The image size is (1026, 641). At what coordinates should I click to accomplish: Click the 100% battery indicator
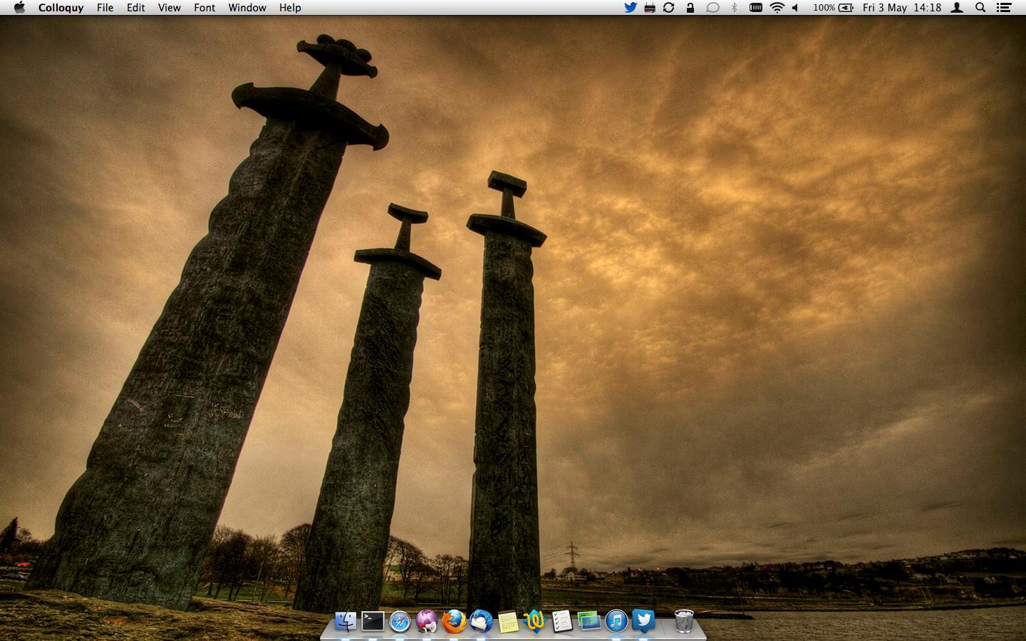coord(834,8)
